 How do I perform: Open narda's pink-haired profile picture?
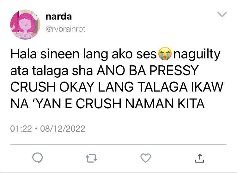[x=25, y=25]
